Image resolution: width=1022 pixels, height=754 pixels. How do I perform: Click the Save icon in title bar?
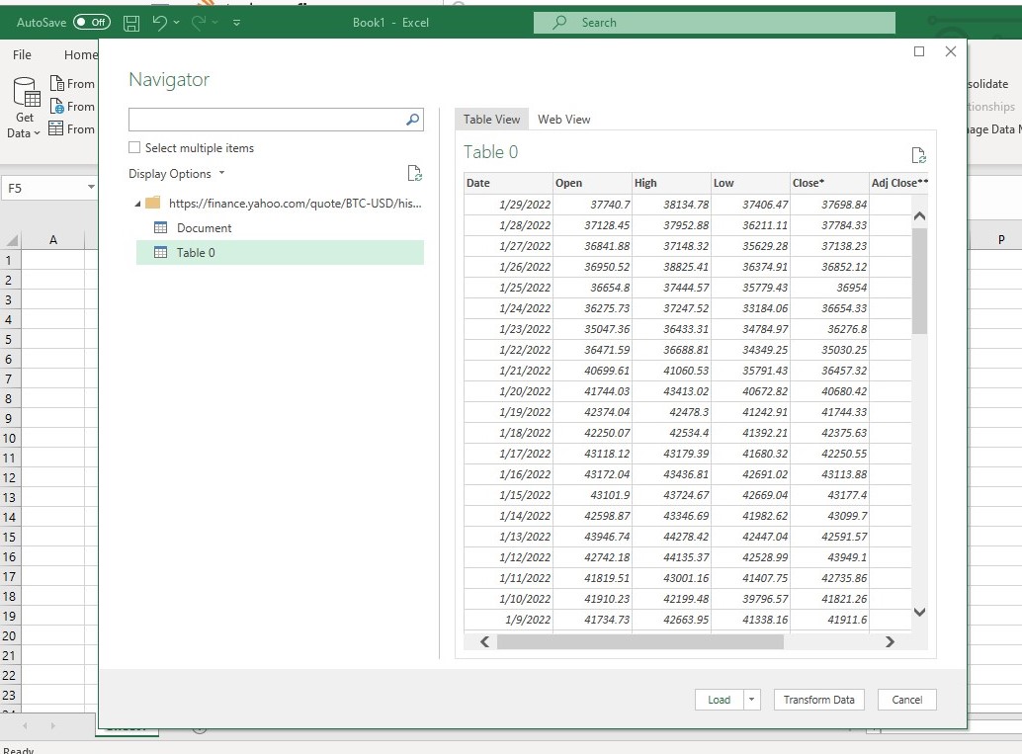pos(131,24)
